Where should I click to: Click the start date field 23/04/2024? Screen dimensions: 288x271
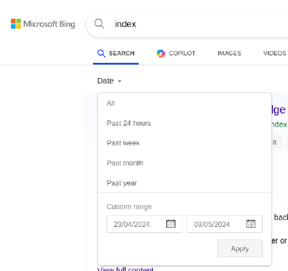pos(144,224)
